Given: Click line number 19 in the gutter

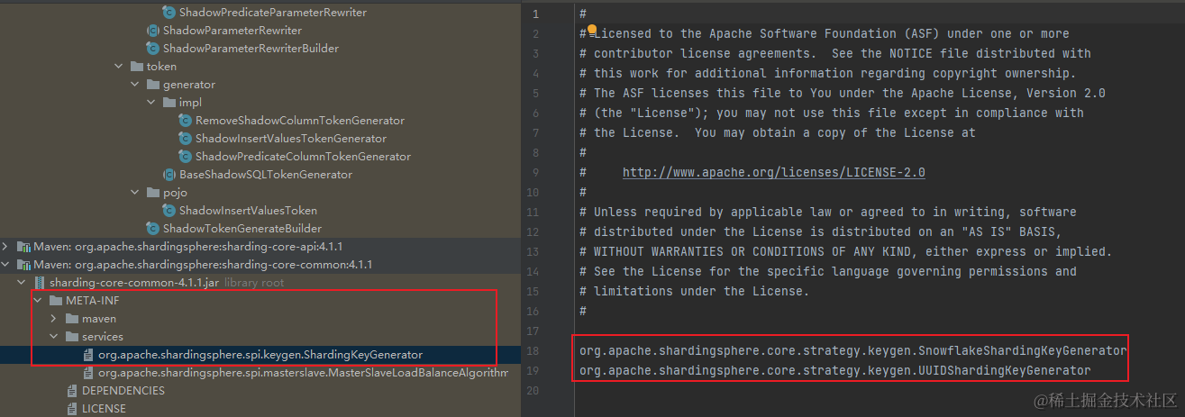Looking at the screenshot, I should click(534, 370).
